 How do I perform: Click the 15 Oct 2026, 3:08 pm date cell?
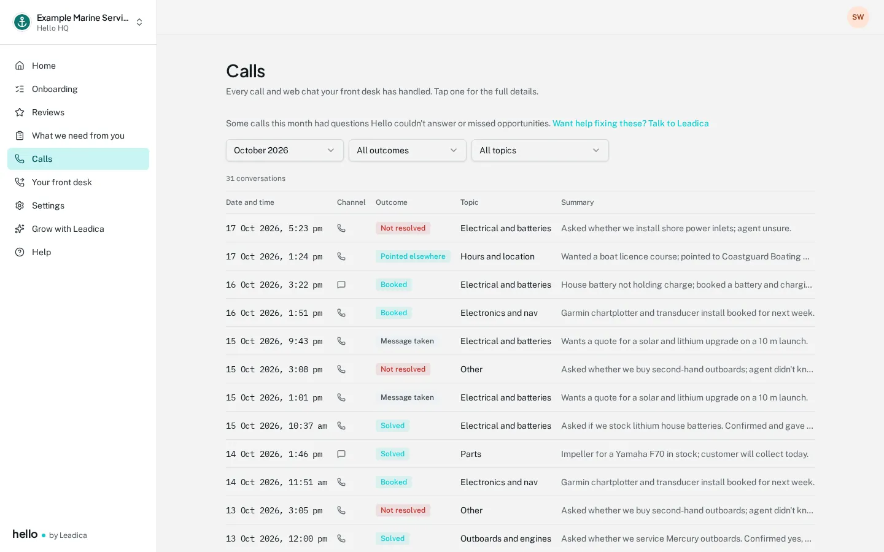click(274, 369)
